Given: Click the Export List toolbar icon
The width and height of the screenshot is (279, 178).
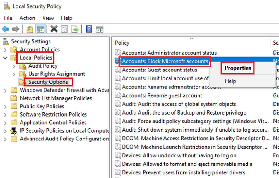Looking at the screenshot, I should point(75,29).
